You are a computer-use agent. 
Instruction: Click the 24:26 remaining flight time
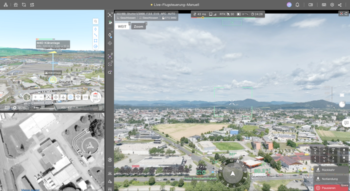pos(257,14)
